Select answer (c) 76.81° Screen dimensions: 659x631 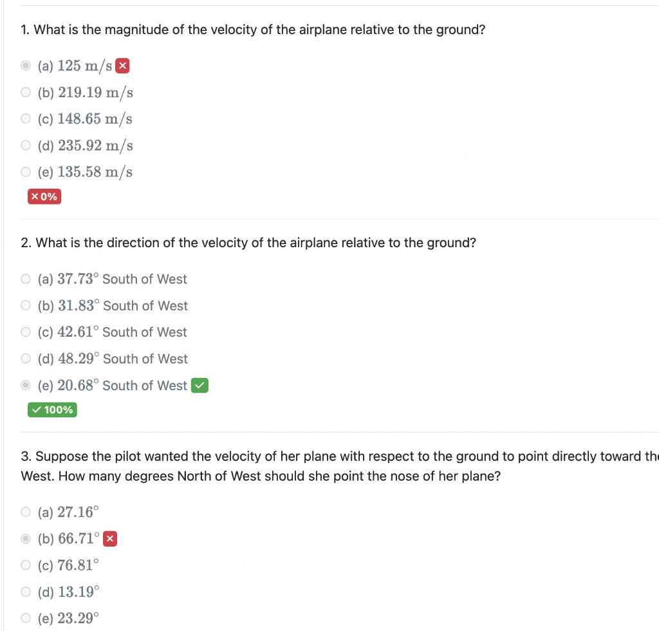(x=26, y=565)
